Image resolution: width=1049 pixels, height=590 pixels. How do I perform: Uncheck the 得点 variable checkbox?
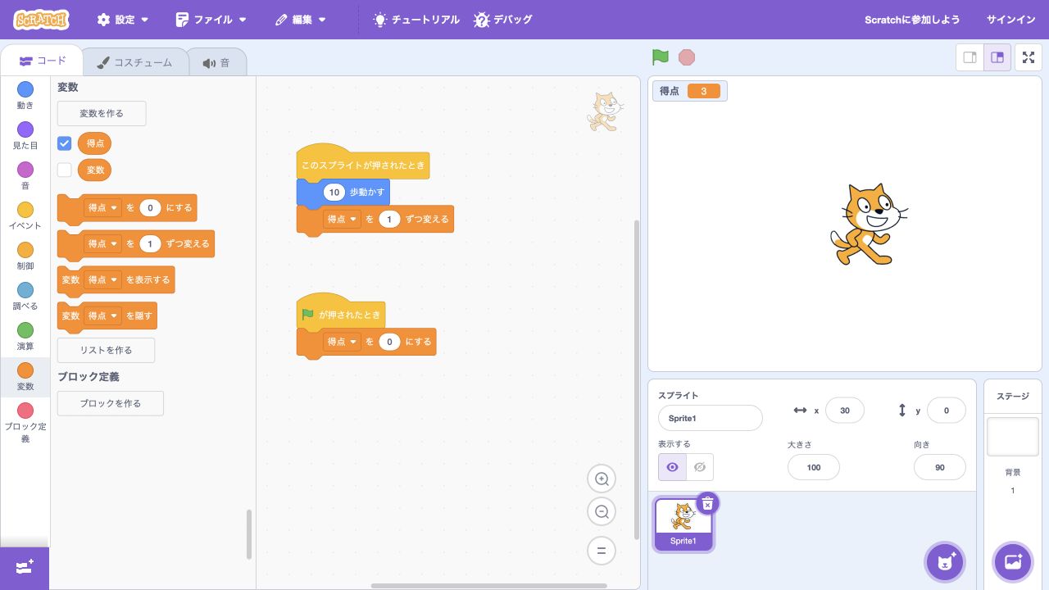point(65,143)
